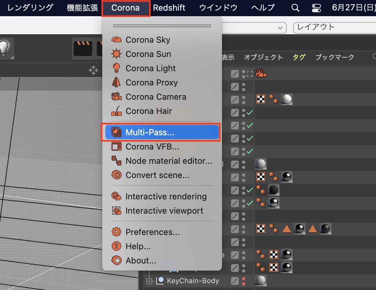Expand the KeyChain-Body tree item
This screenshot has width=376, height=290.
pos(149,281)
